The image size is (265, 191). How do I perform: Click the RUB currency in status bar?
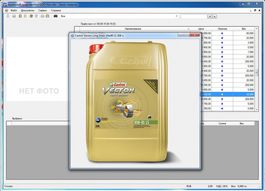pos(189,186)
